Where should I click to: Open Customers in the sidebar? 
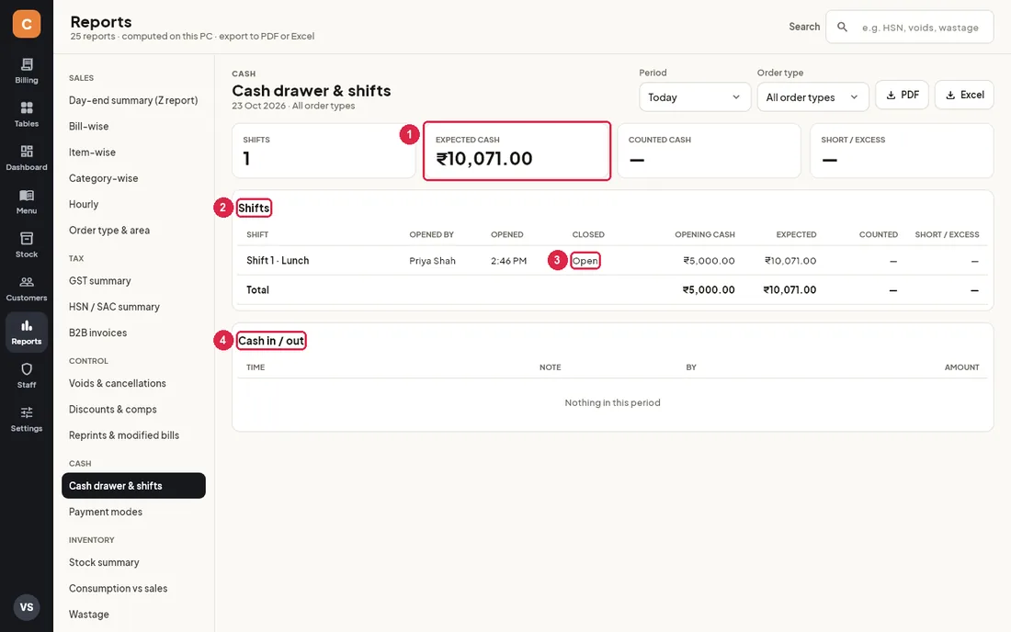[27, 288]
